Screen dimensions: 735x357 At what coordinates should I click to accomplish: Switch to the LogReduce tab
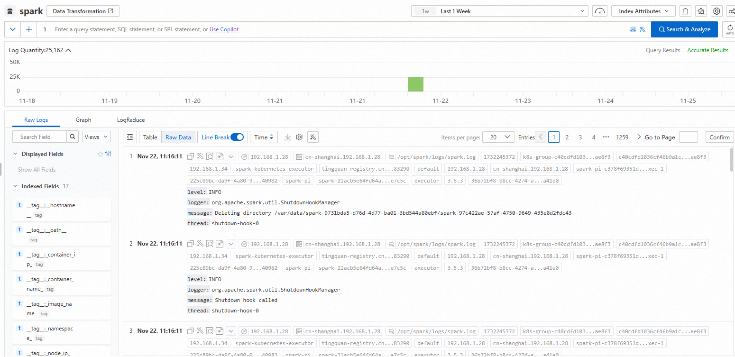[131, 120]
